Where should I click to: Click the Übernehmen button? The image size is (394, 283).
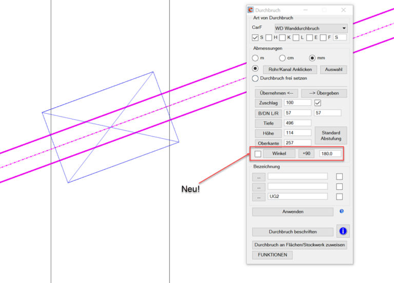click(x=277, y=93)
